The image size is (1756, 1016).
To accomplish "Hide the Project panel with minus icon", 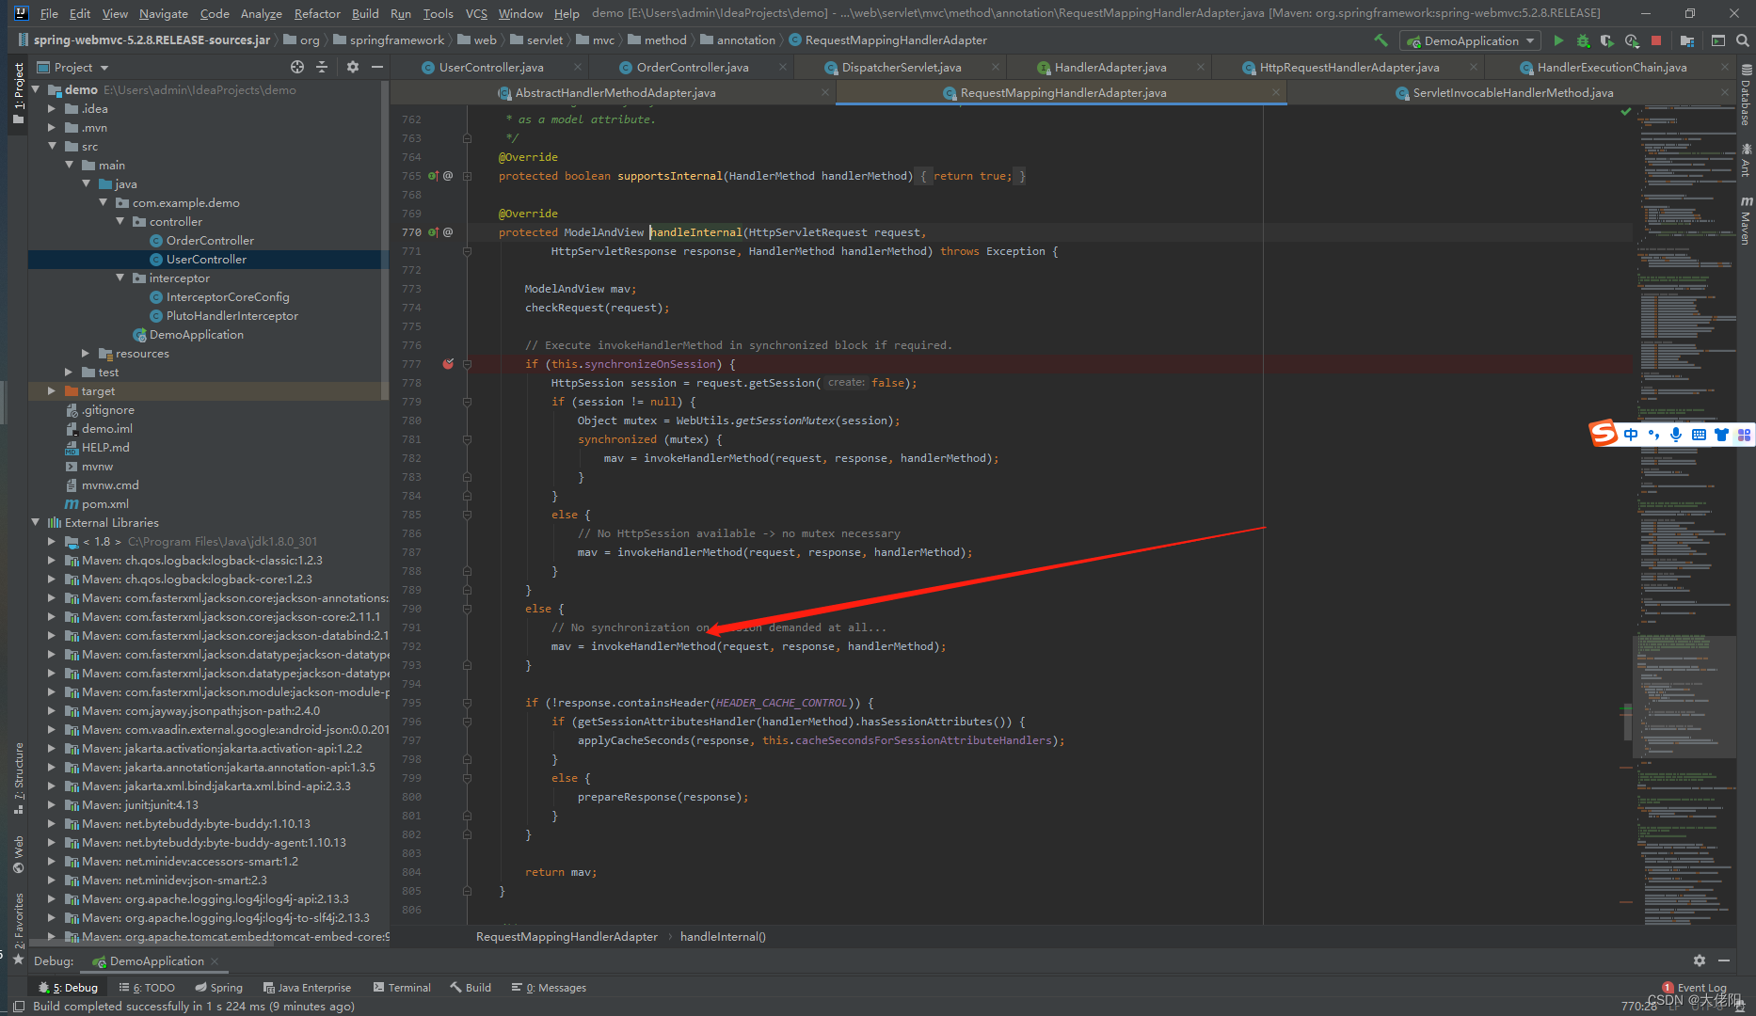I will tap(377, 67).
